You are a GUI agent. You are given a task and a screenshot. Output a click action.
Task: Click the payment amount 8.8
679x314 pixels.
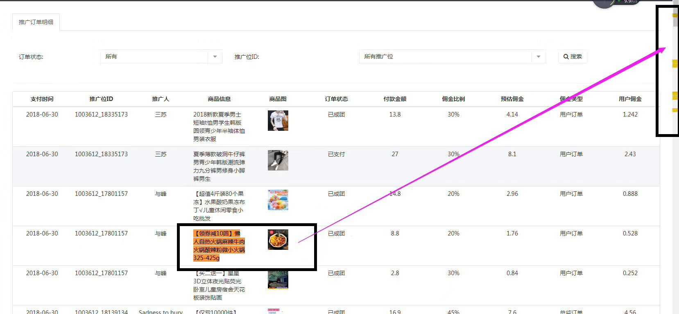tap(395, 233)
